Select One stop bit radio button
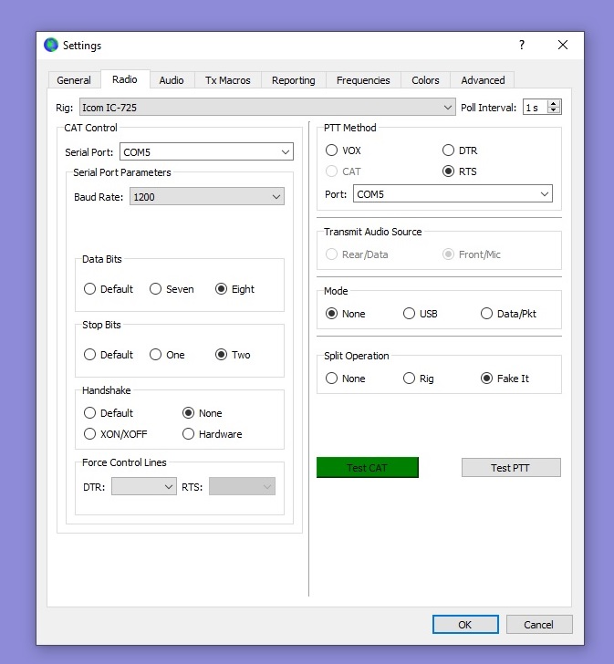Viewport: 614px width, 664px height. (156, 355)
